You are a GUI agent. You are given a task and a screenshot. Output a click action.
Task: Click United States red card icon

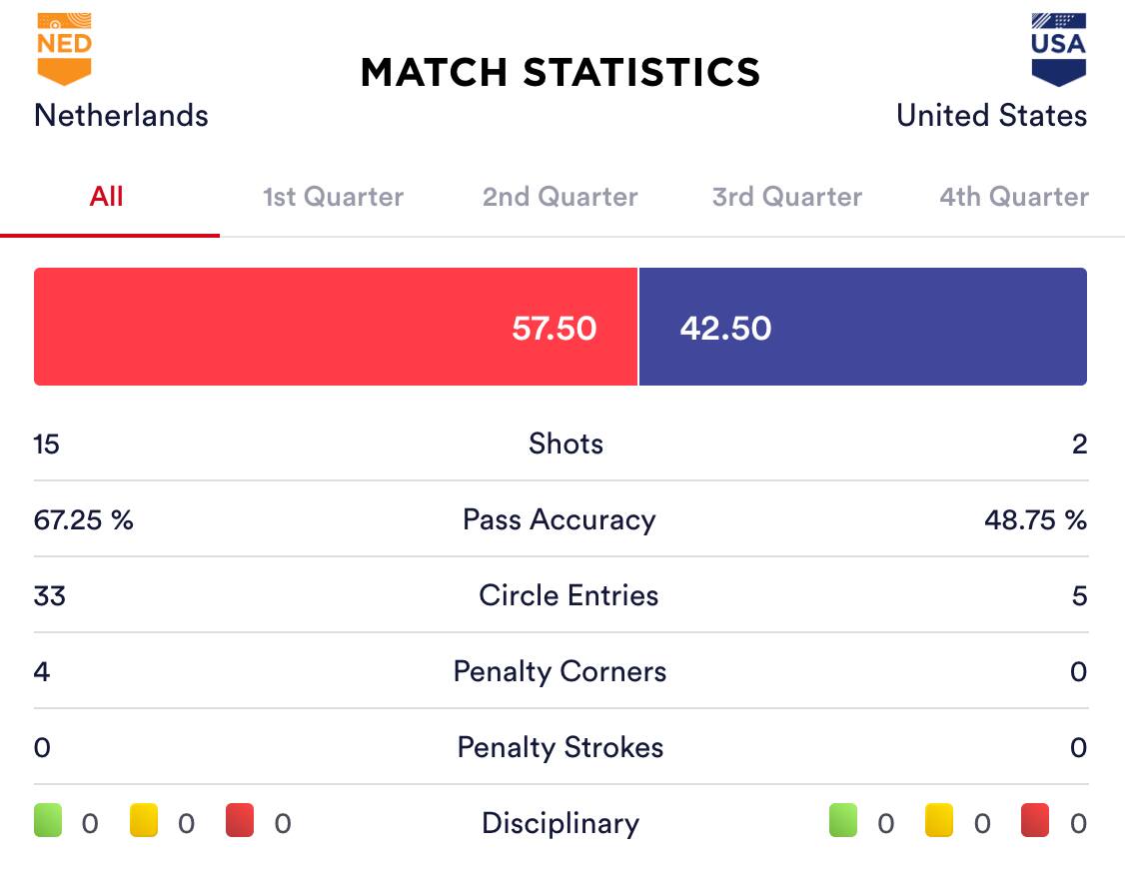click(1035, 821)
